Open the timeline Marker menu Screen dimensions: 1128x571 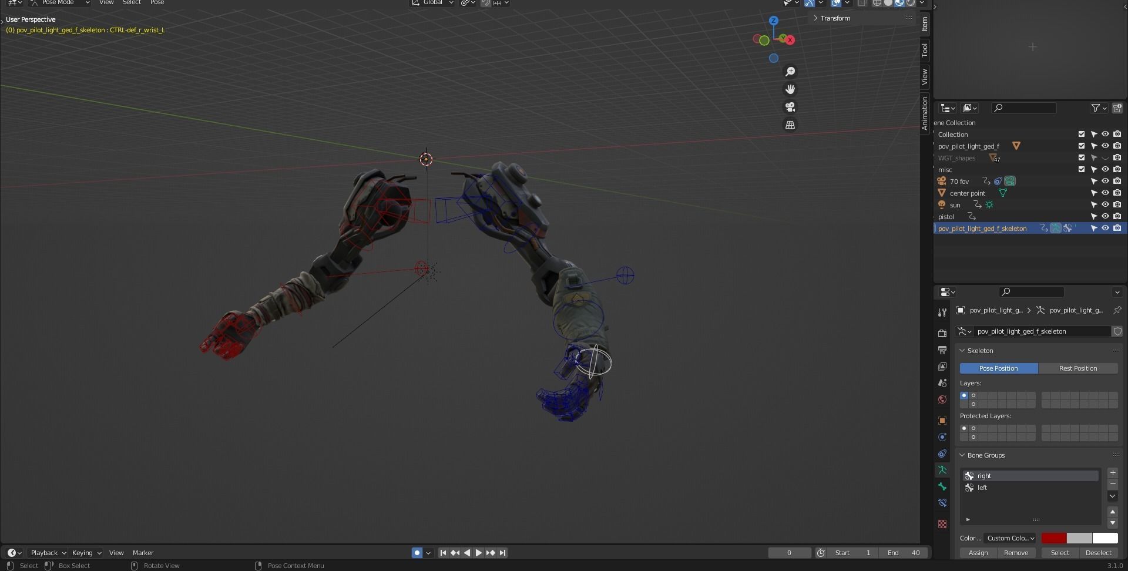[143, 553]
